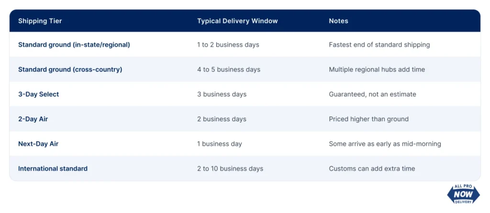The height and width of the screenshot is (213, 490).
Task: Click the 2-Day Air tier name
Action: coord(33,119)
